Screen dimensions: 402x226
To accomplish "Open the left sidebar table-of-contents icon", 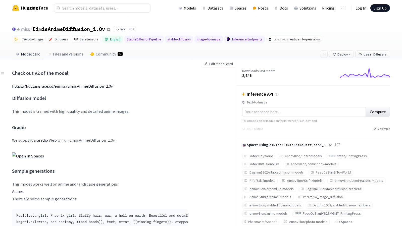I will [2, 73].
